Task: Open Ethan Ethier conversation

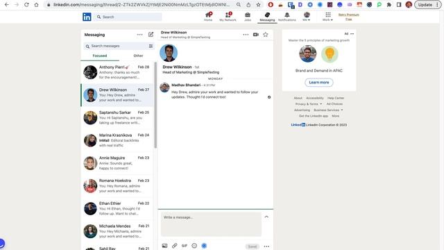Action: [117, 208]
